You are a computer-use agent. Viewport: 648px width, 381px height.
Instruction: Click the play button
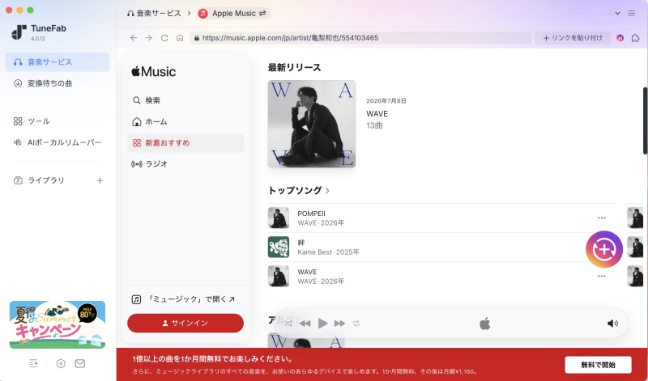322,324
